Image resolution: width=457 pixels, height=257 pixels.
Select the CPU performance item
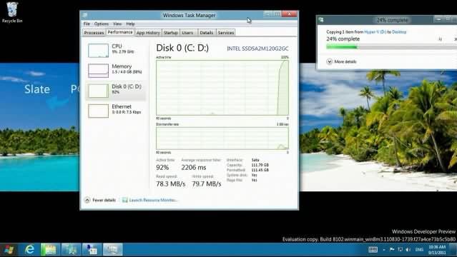[115, 50]
